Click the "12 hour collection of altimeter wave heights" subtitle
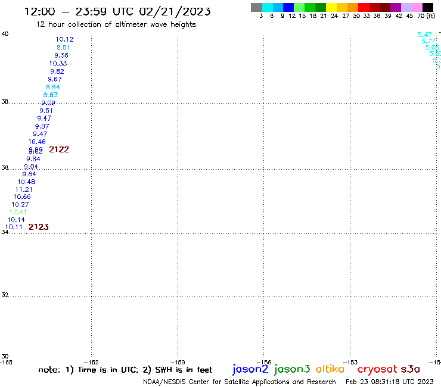 [116, 24]
